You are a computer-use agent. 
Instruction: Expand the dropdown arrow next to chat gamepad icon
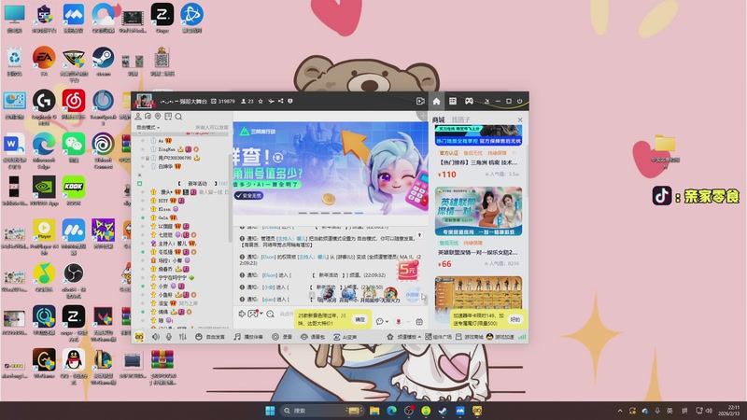click(x=261, y=314)
